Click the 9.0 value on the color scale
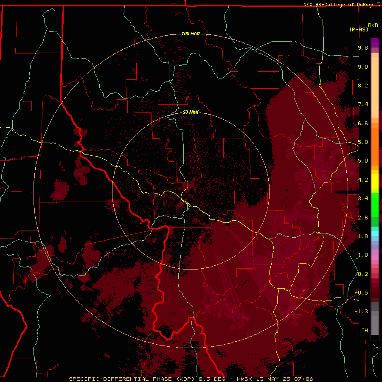The height and width of the screenshot is (382, 382). (x=363, y=67)
